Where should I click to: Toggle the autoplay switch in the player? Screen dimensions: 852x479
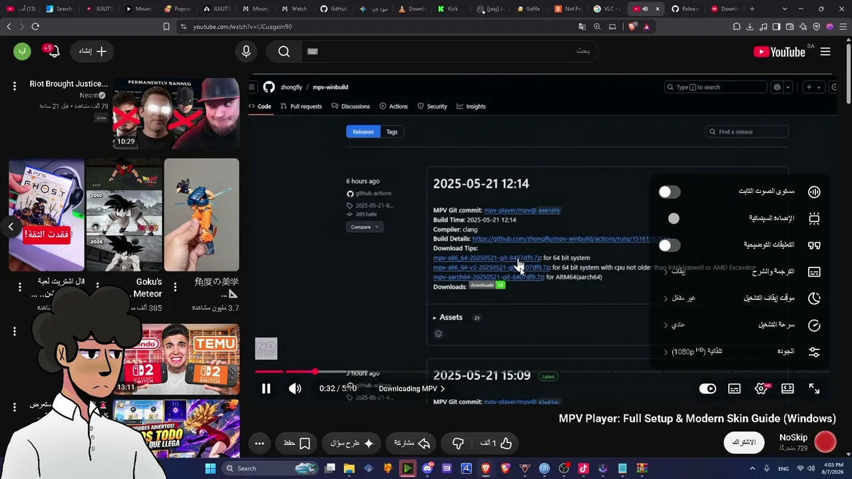coord(708,389)
